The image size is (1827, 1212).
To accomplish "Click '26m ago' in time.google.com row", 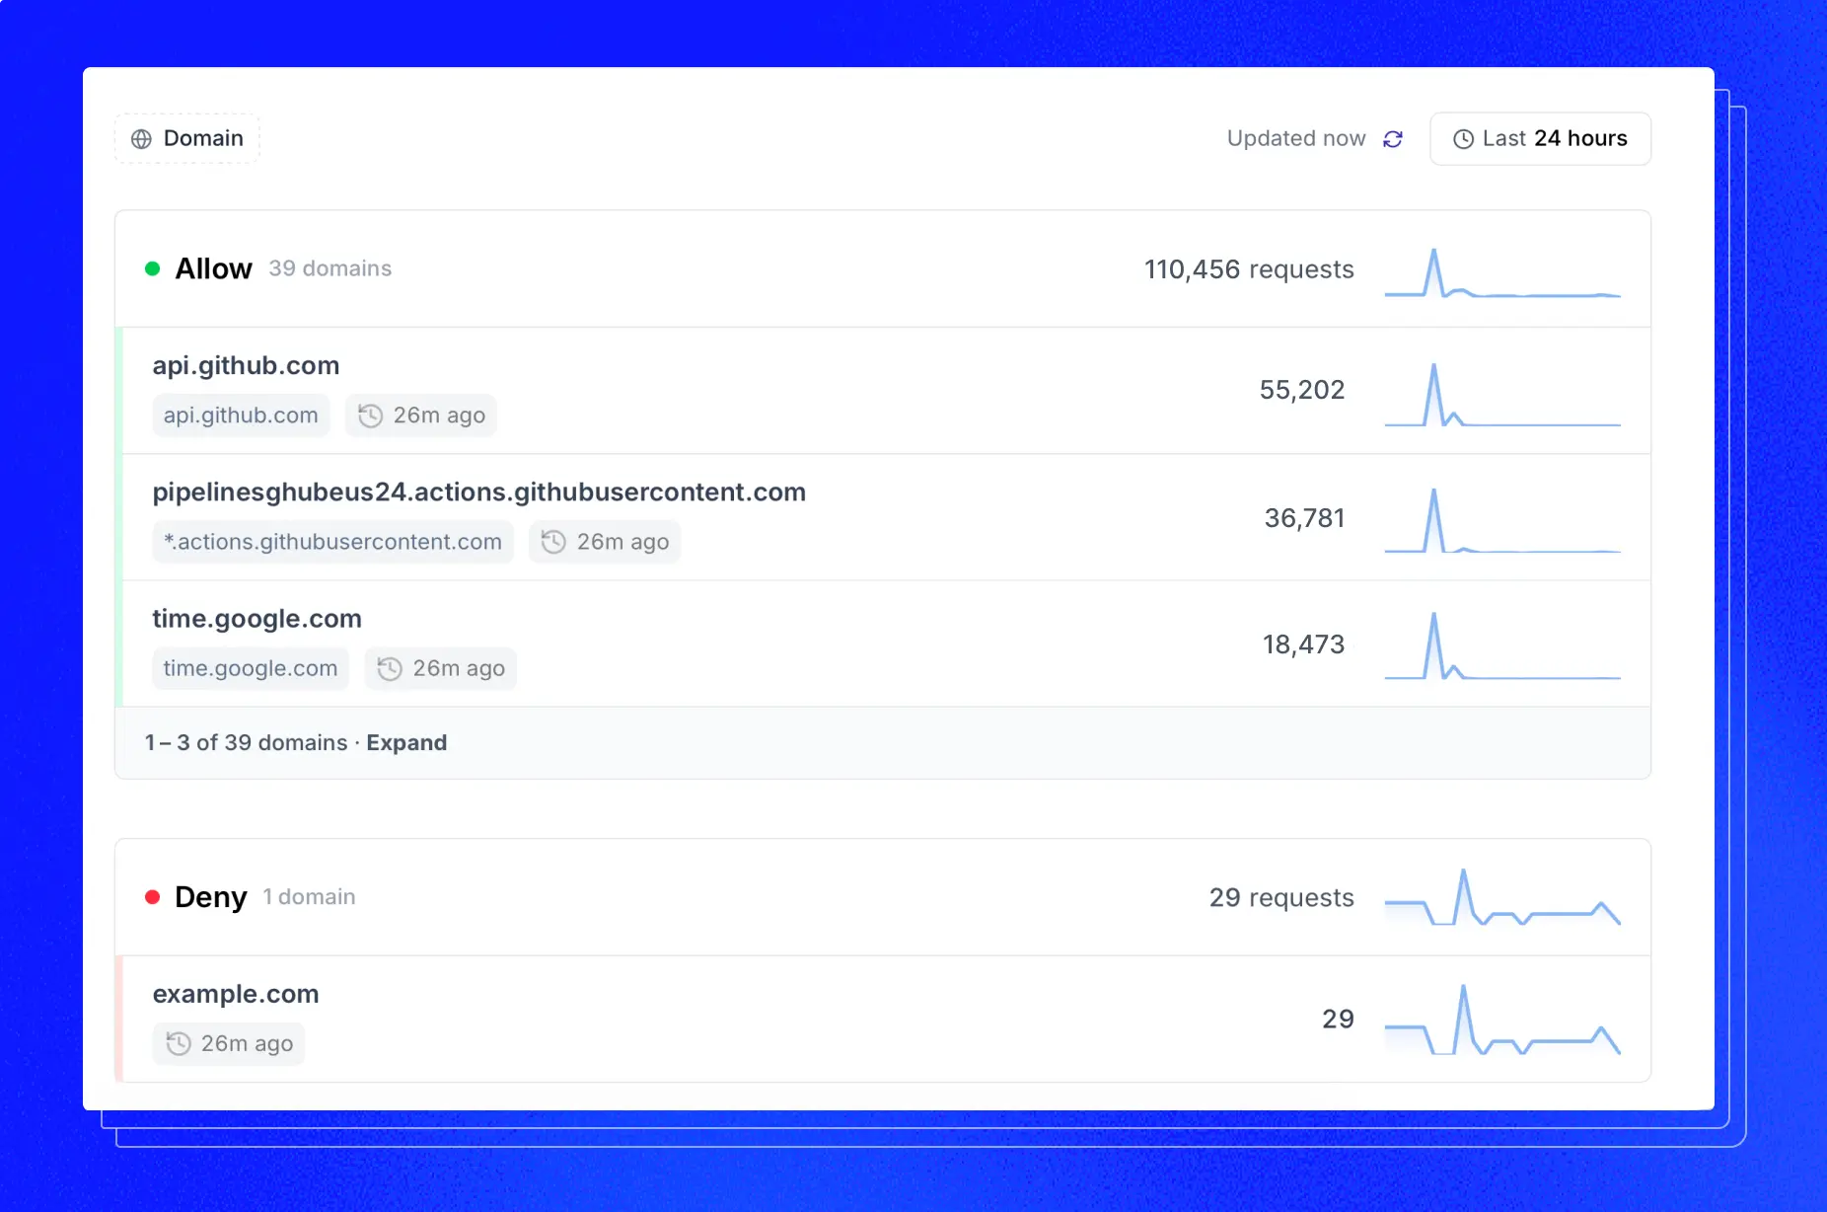I will tap(459, 668).
